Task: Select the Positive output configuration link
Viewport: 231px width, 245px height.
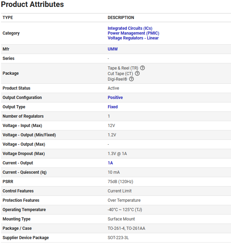Action: tap(115, 98)
